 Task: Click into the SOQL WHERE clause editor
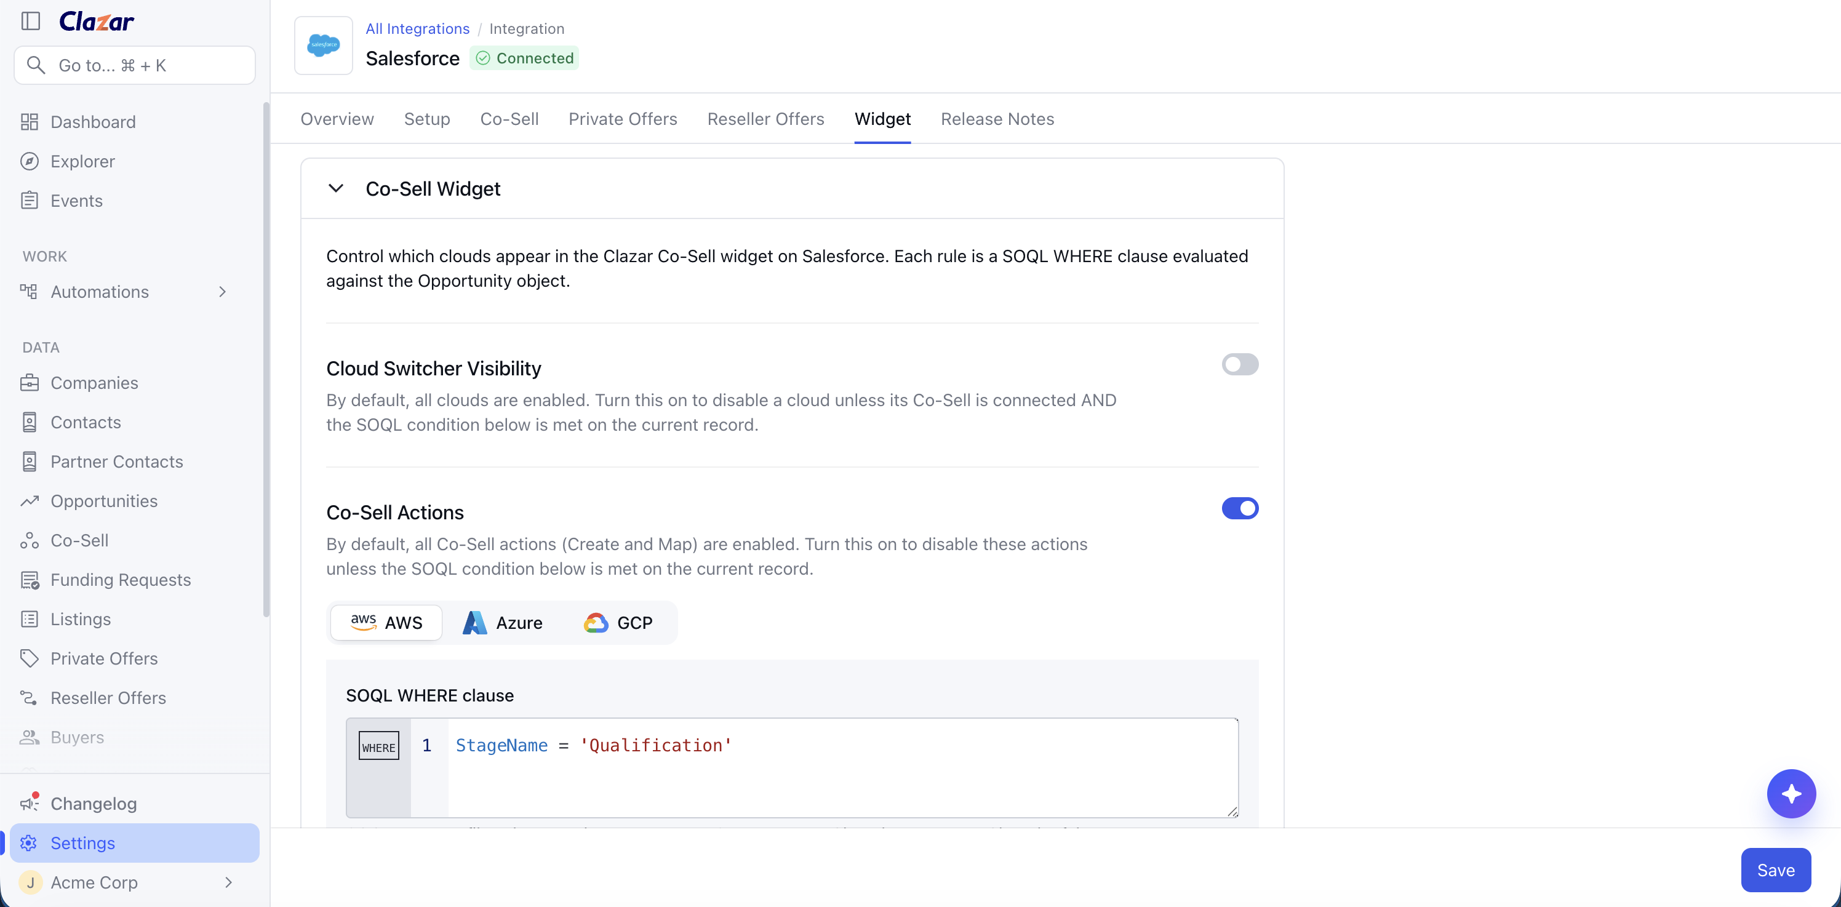[842, 767]
